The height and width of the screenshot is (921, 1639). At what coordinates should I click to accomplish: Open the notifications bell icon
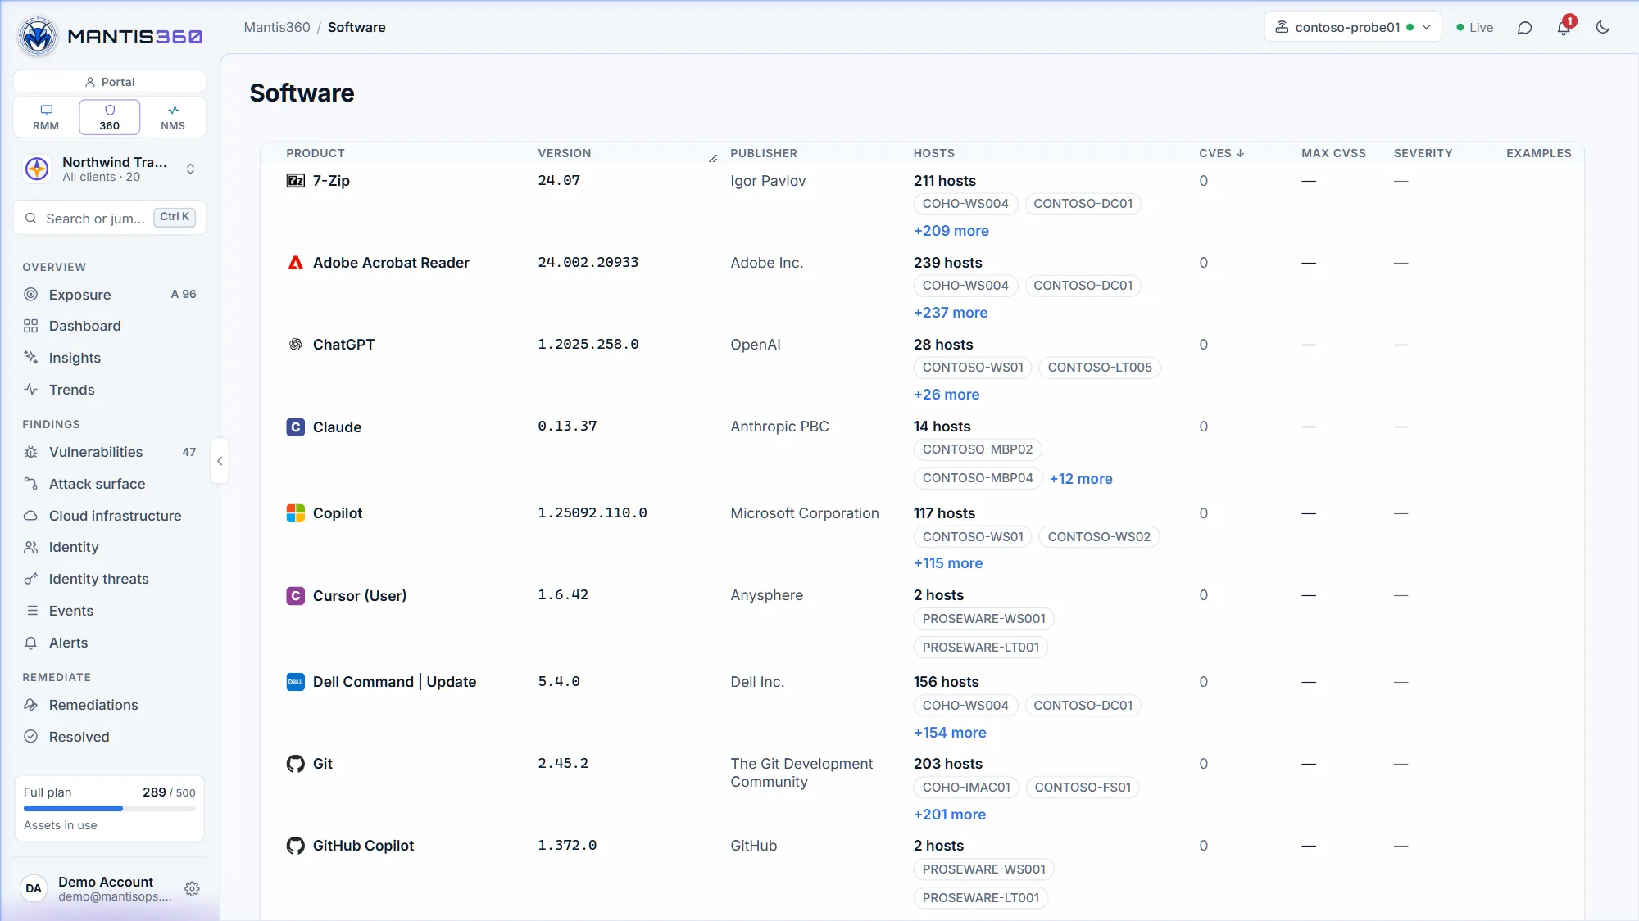point(1564,28)
